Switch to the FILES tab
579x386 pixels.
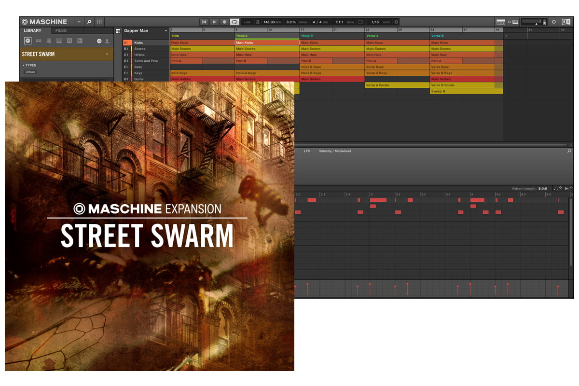[x=61, y=30]
